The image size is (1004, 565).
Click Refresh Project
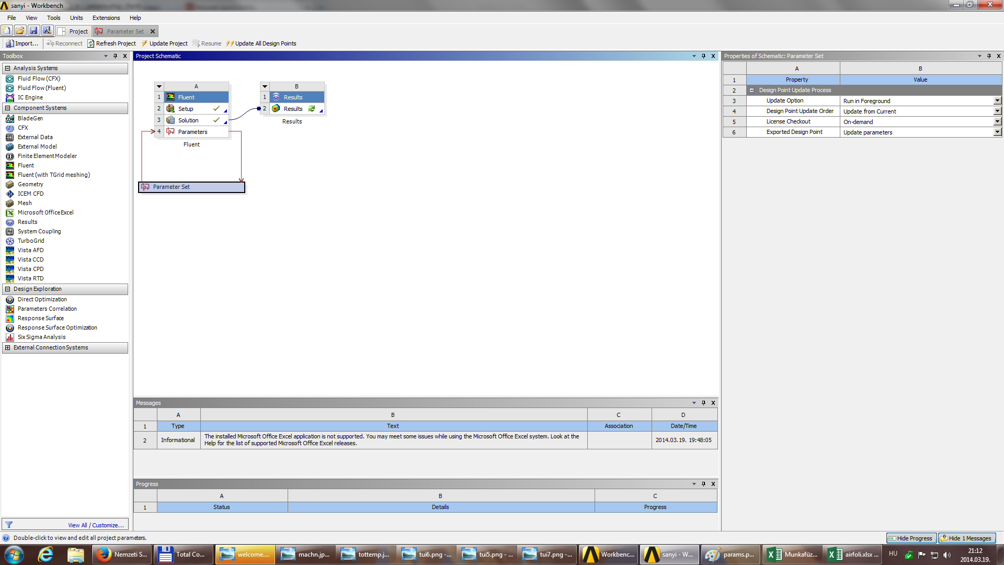(x=111, y=43)
